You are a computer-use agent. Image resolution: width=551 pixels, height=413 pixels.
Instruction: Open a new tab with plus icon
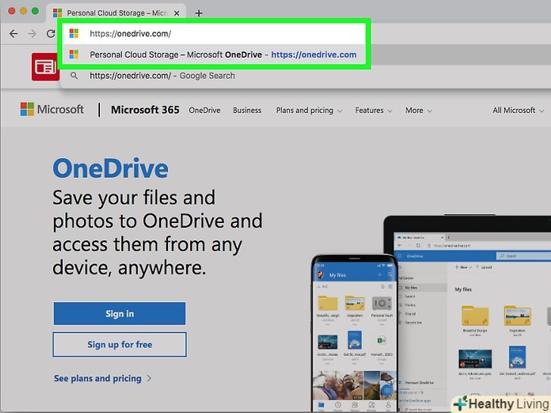pos(199,13)
